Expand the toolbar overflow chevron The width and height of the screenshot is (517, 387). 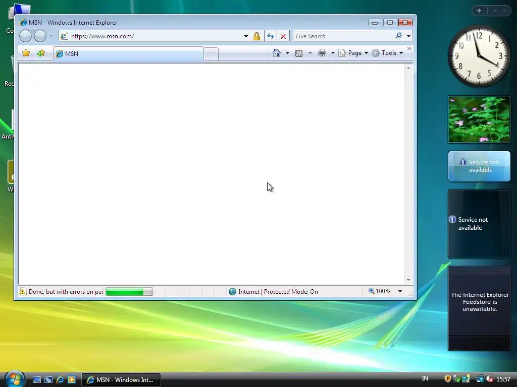409,49
